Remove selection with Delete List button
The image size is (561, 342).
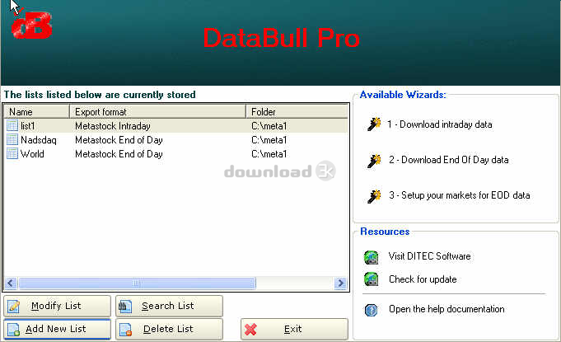coord(169,329)
